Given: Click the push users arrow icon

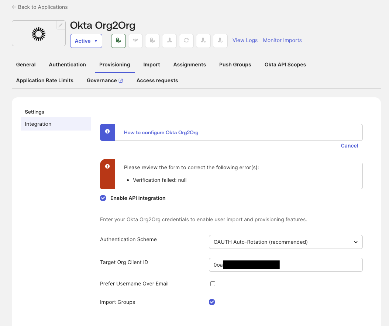Looking at the screenshot, I should coord(203,41).
